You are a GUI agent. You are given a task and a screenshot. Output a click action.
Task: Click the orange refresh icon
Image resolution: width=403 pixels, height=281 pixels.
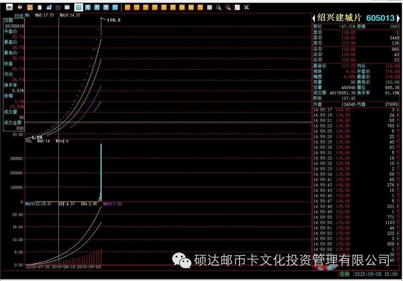(x=30, y=7)
